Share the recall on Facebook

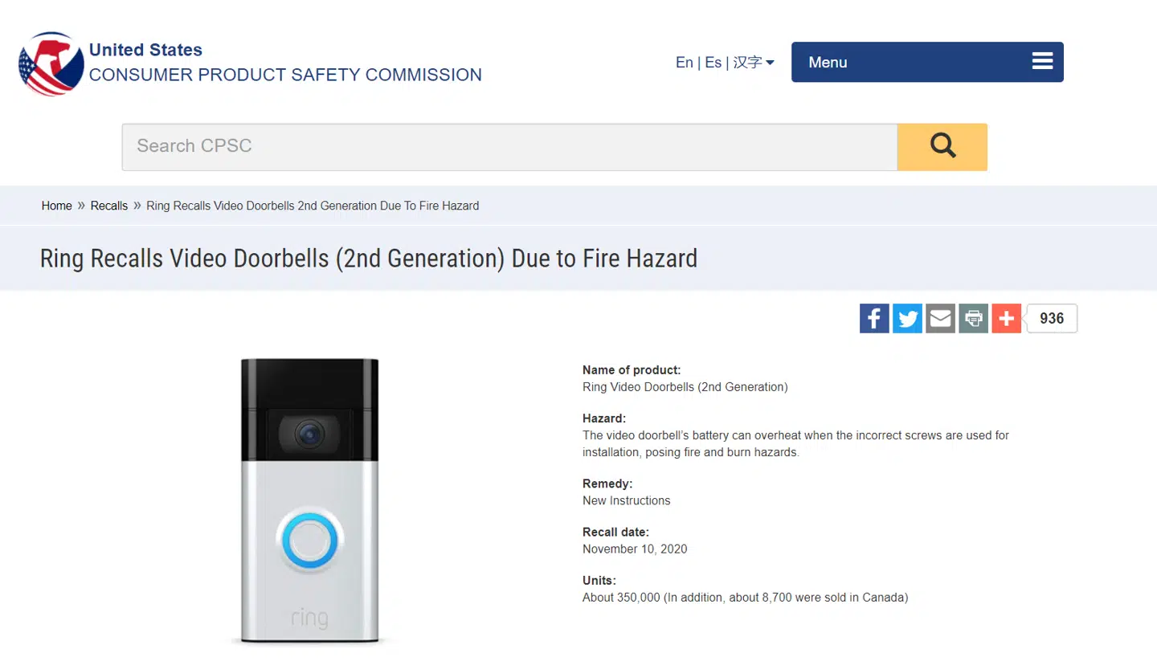[x=874, y=319]
